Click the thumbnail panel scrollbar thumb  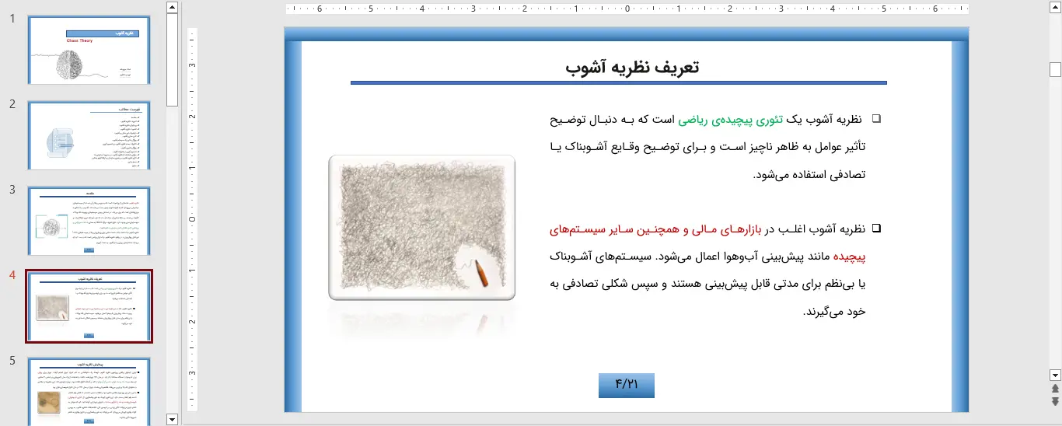tap(173, 60)
